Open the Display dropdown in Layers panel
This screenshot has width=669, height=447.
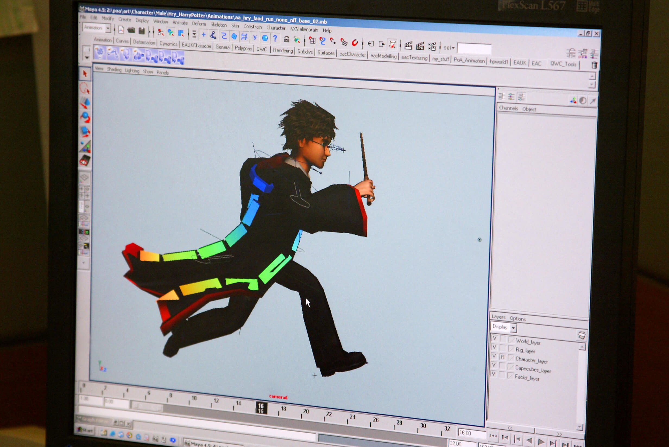504,327
